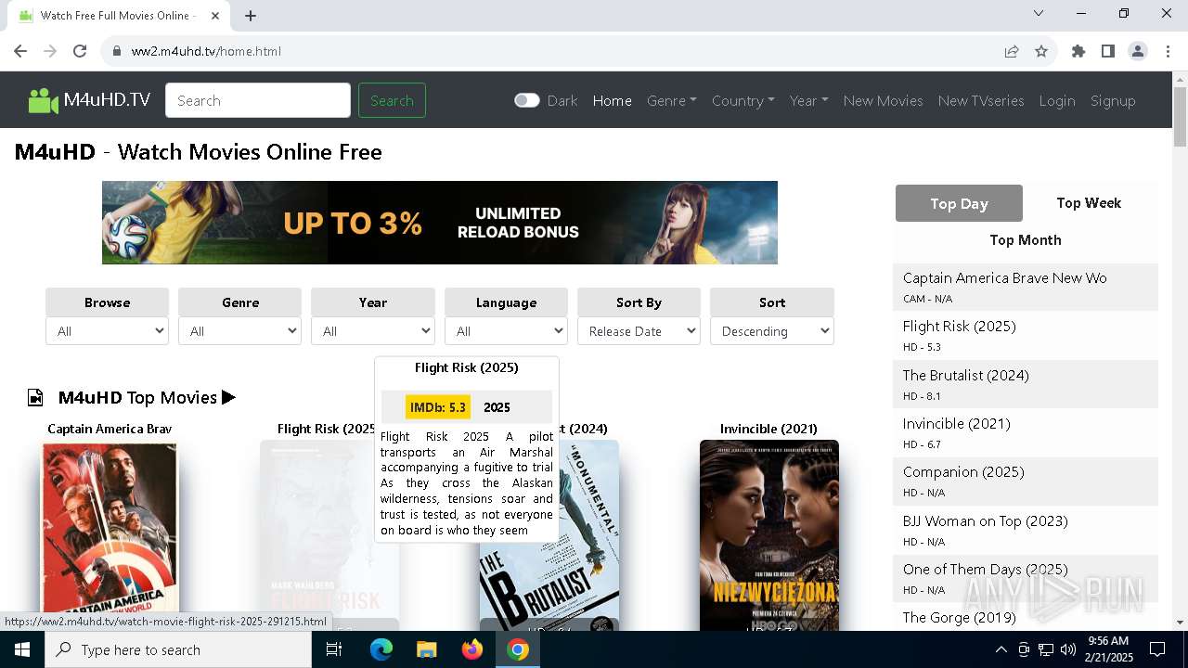Open the Genre filter dropdown
The image size is (1188, 668).
coord(239,331)
